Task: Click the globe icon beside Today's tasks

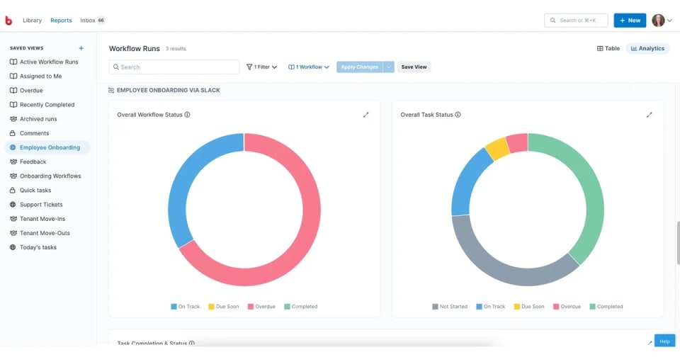Action: click(x=13, y=247)
